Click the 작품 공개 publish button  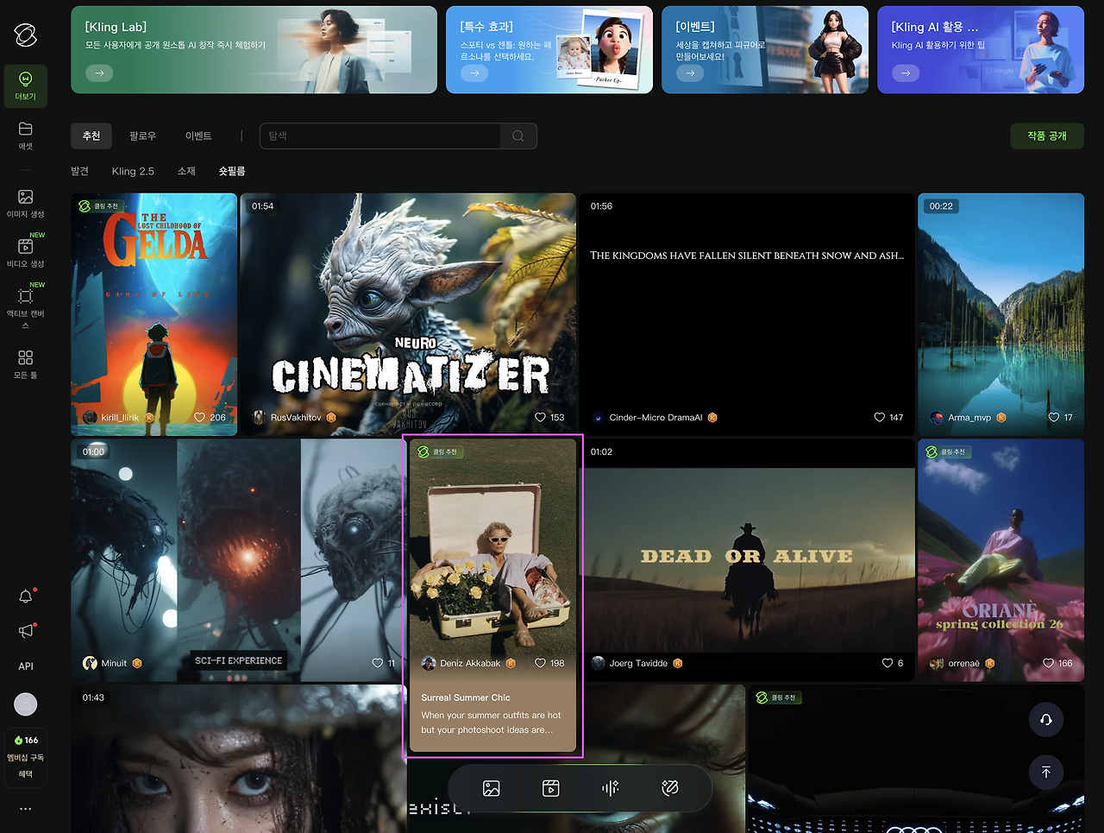[1047, 136]
